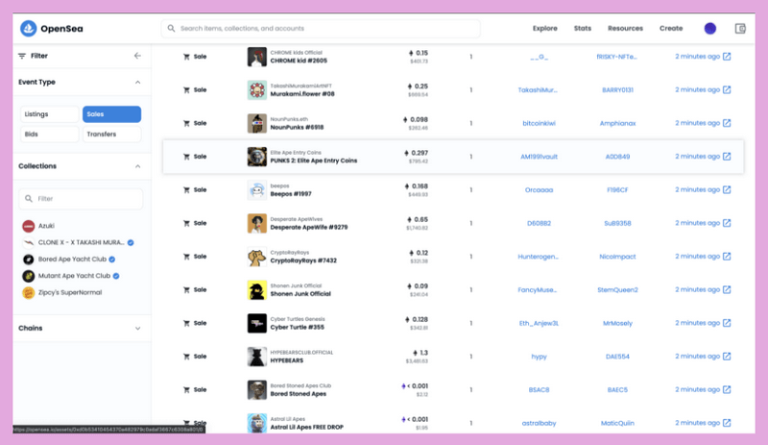This screenshot has width=768, height=445.
Task: Open seller TakashiMur... profile link
Action: tap(538, 89)
